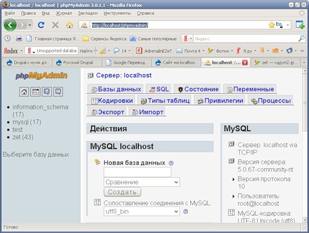This screenshot has width=309, height=233.
Task: Open the Кодировки tab
Action: (x=112, y=101)
